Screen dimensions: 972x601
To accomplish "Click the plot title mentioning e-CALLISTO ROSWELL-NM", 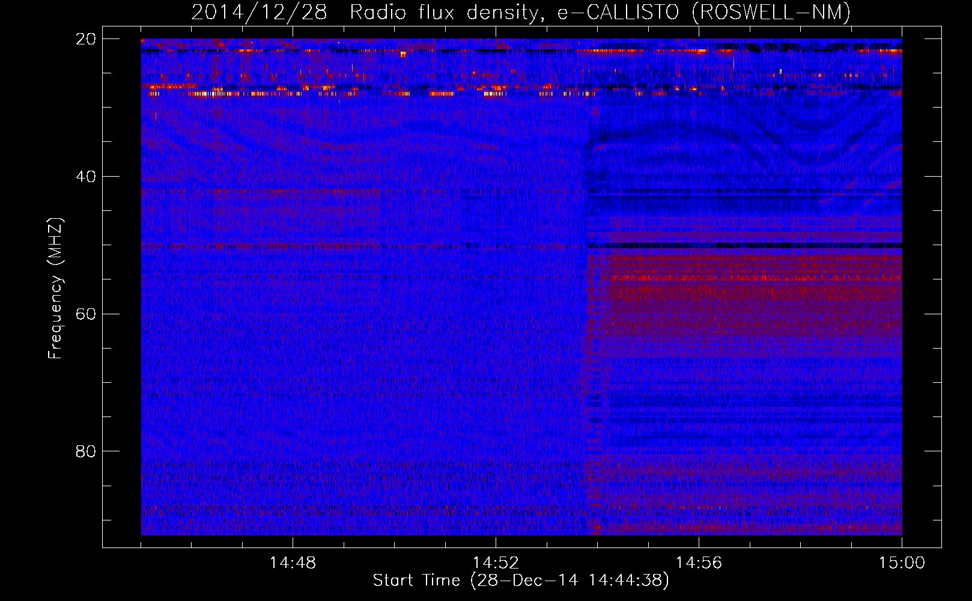I will (521, 13).
